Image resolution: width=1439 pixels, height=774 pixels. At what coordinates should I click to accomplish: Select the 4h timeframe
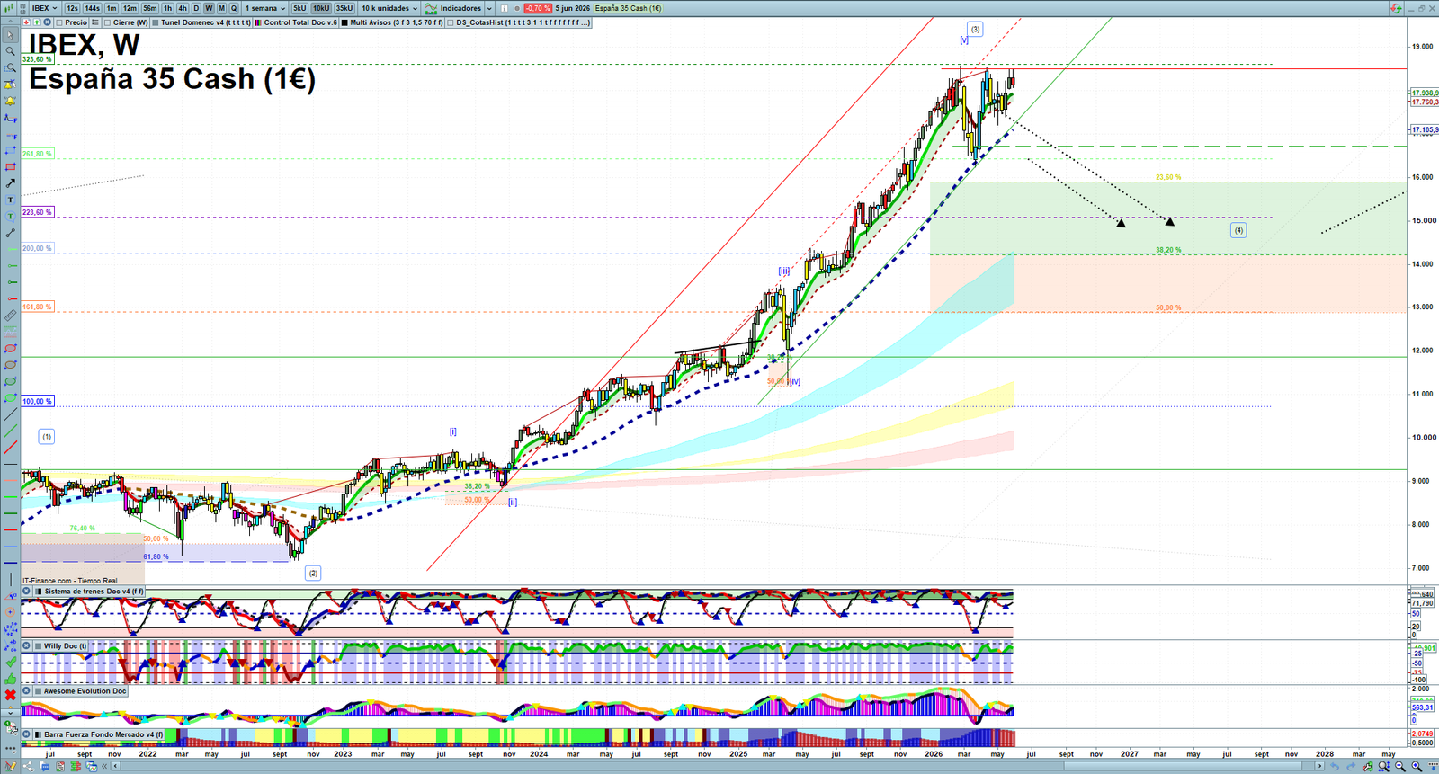(183, 8)
